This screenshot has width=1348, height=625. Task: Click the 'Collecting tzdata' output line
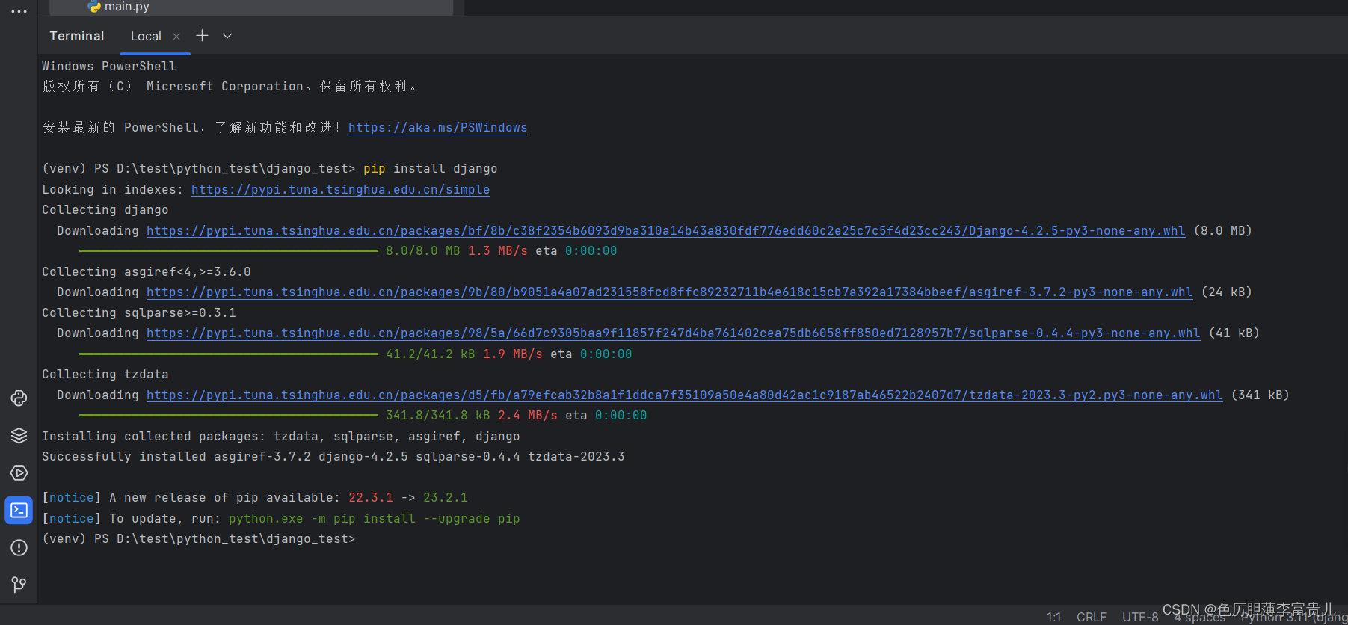[105, 375]
